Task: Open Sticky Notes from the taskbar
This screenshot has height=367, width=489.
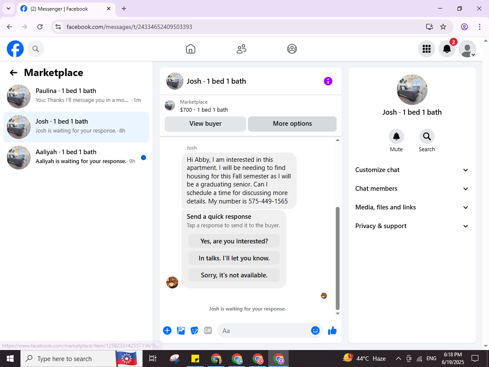Action: point(195,359)
